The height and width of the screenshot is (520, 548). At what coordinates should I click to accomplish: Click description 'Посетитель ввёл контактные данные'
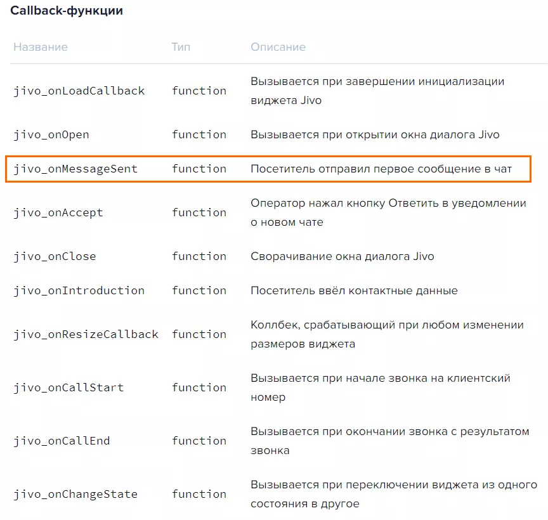354,290
